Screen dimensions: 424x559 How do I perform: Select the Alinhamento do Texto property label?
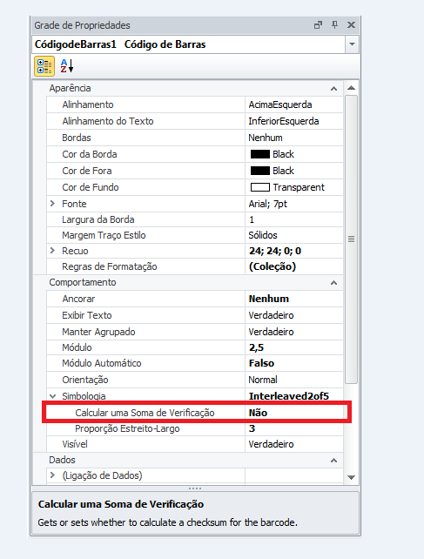(x=108, y=121)
